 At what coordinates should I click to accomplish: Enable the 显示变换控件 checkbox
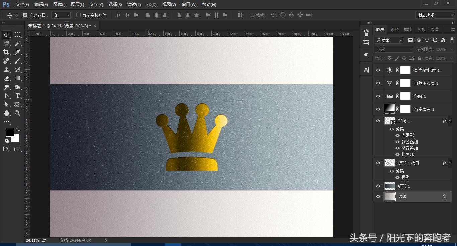pyautogui.click(x=78, y=15)
